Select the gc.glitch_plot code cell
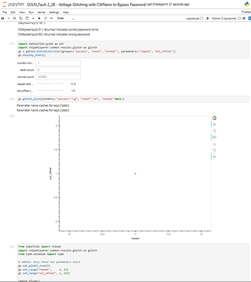 coord(133,99)
